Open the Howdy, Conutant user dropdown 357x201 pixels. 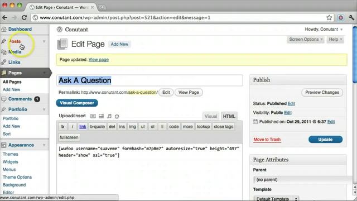(x=324, y=29)
